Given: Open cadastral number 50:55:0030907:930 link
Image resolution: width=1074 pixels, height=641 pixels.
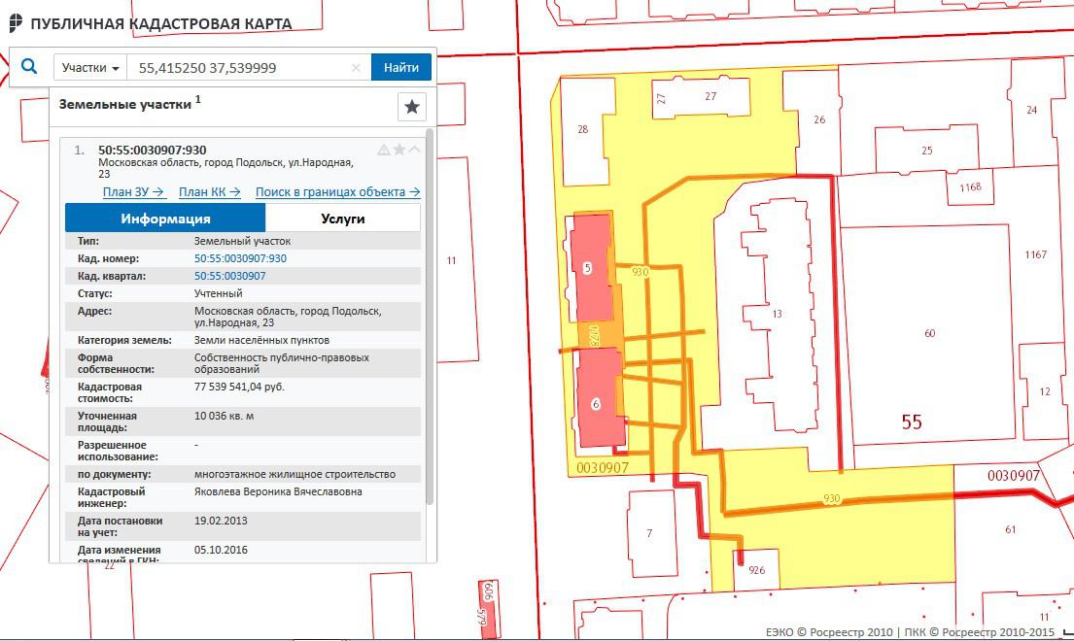Looking at the screenshot, I should pyautogui.click(x=240, y=258).
